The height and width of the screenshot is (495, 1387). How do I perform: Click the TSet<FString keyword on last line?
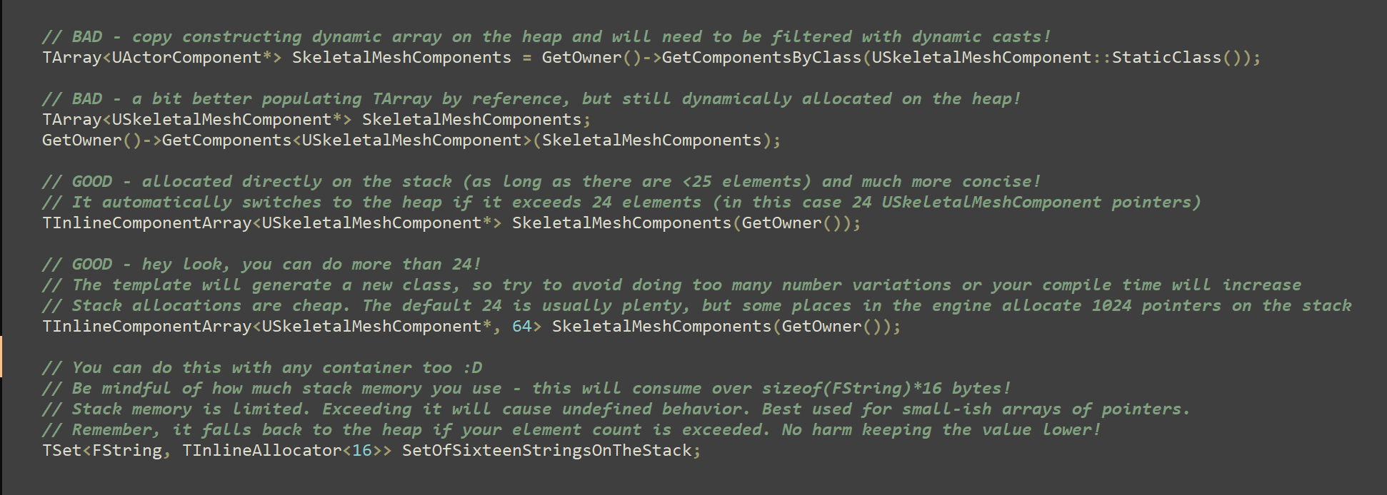(101, 451)
